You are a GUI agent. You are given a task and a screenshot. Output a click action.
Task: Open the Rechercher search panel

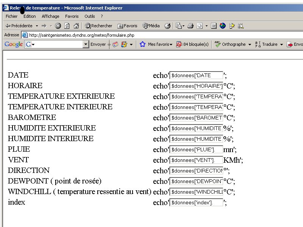[98, 26]
